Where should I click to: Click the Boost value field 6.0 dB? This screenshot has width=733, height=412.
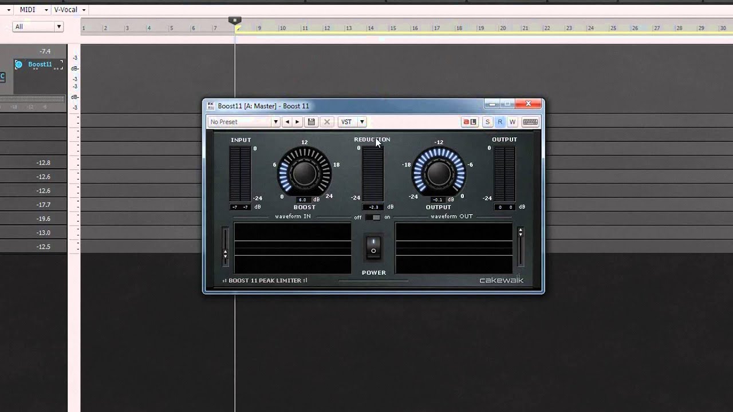coord(304,200)
